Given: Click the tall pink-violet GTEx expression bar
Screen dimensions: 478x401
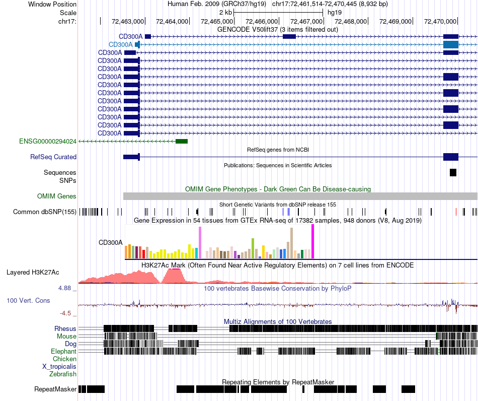Looking at the screenshot, I should tap(200, 243).
